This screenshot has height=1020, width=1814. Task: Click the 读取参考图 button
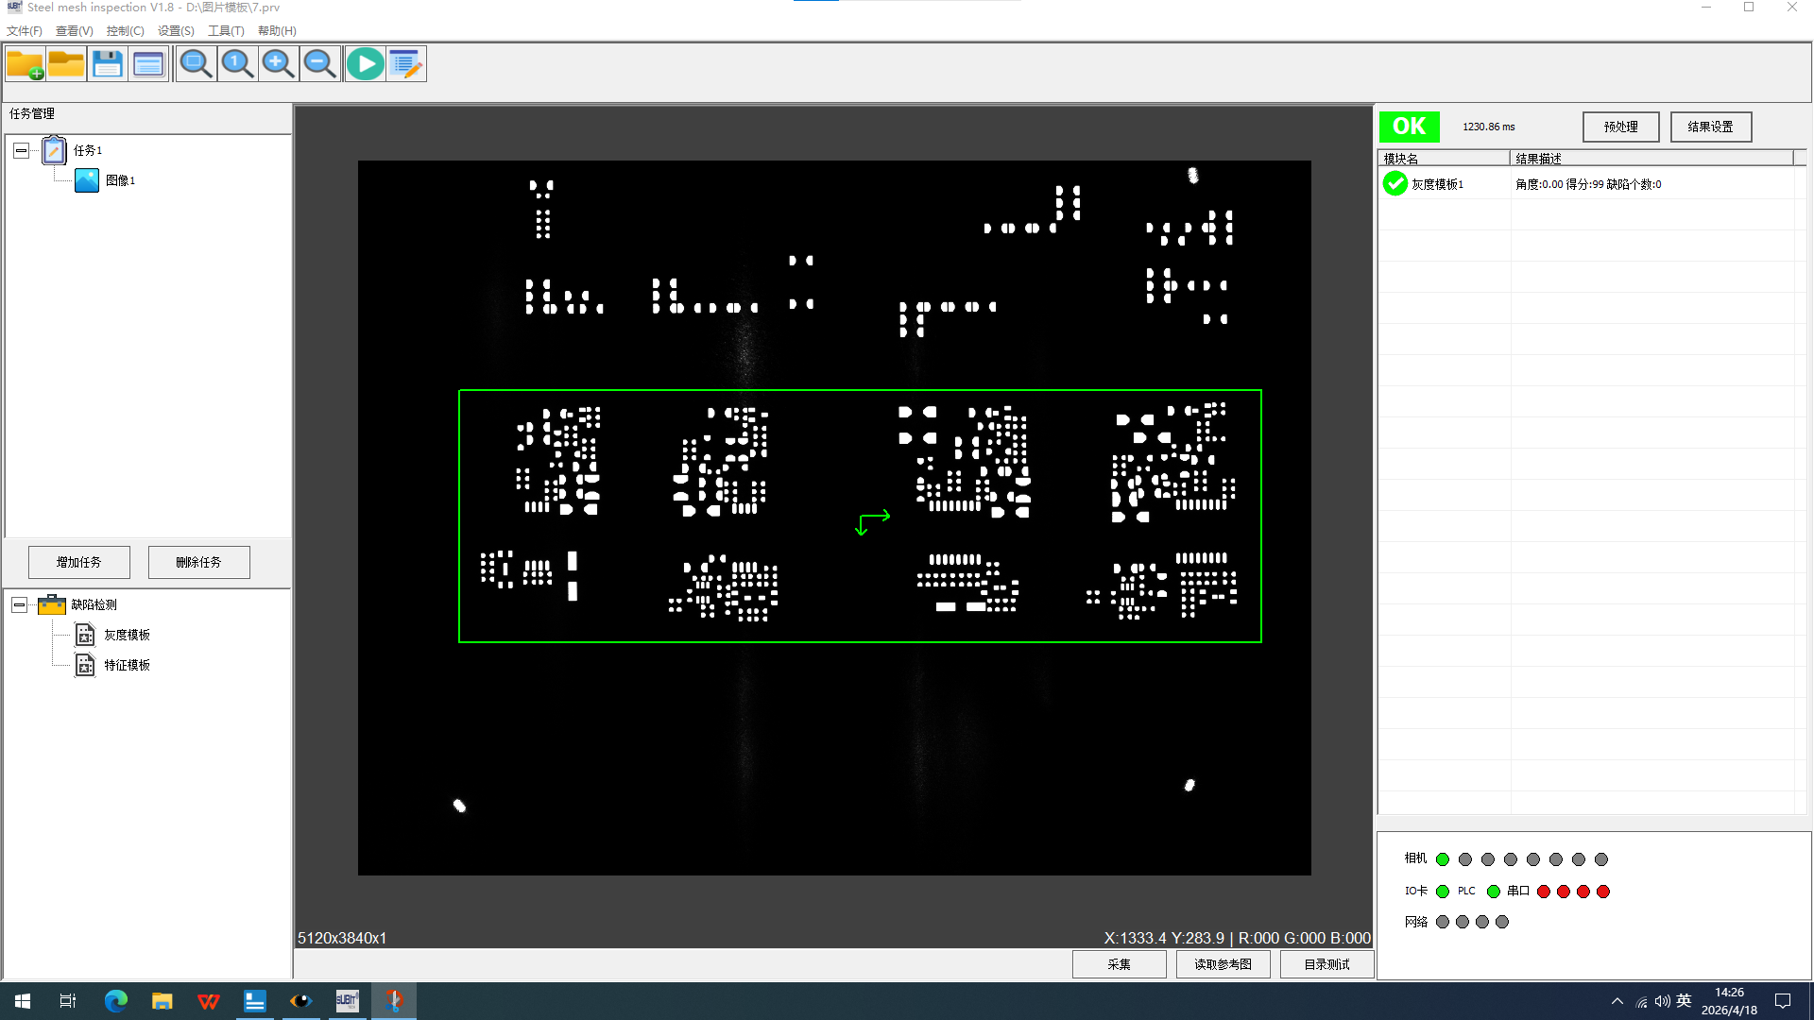(1223, 964)
